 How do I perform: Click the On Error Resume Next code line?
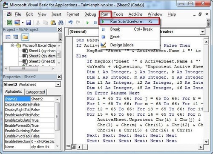(113, 93)
